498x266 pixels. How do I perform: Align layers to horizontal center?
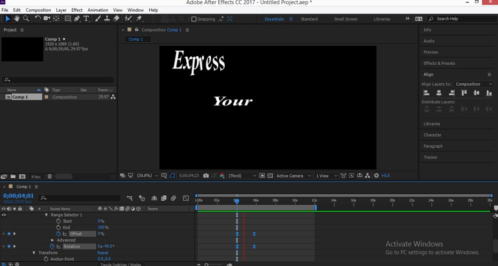(439, 93)
